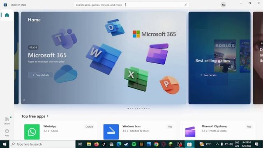The image size is (263, 148).
Task: Open the Library in sidebar
Action: pos(7,121)
